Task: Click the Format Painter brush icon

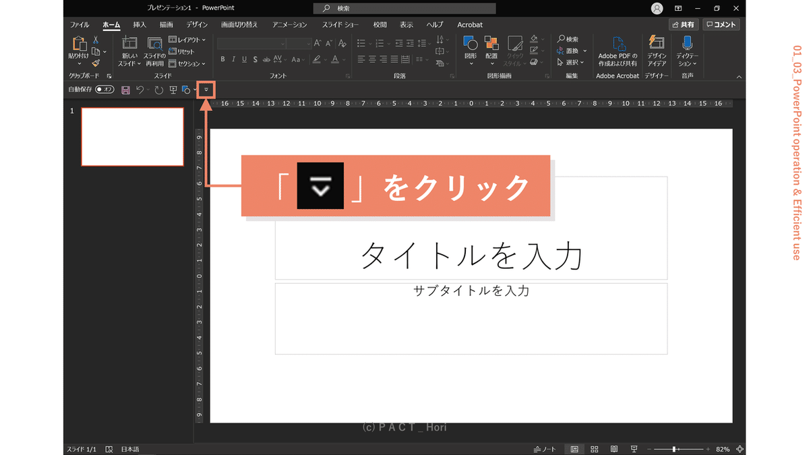Action: pos(96,63)
